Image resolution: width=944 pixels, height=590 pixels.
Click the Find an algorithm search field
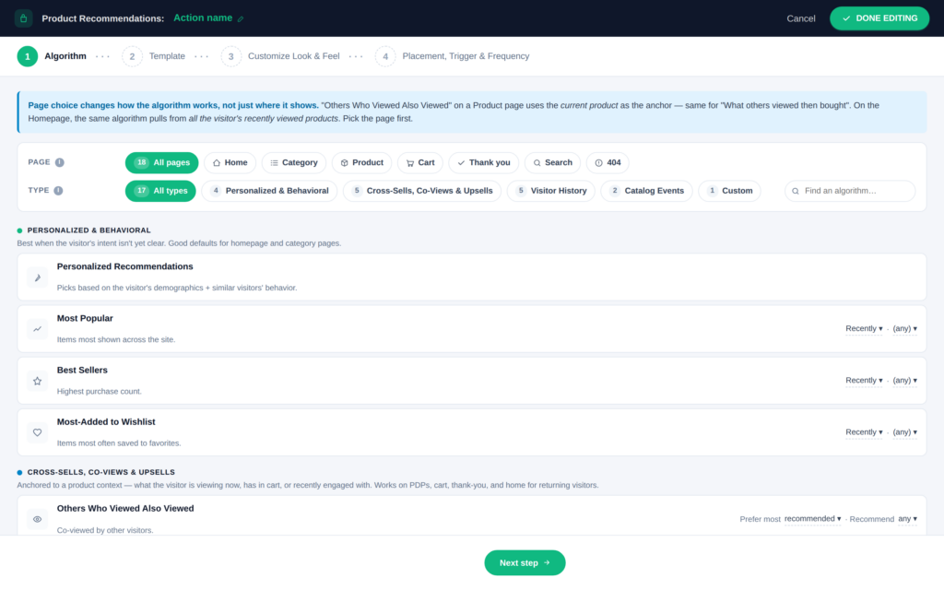850,191
